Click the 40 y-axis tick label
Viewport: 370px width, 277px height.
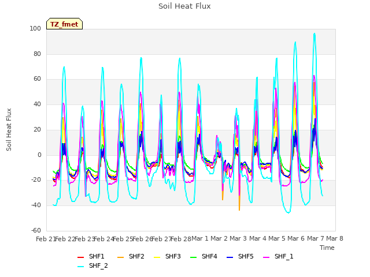(x=37, y=104)
